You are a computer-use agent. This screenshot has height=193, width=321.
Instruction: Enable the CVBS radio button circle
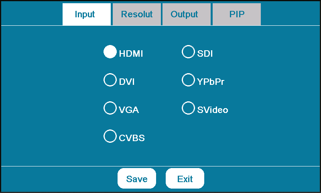pyautogui.click(x=110, y=136)
